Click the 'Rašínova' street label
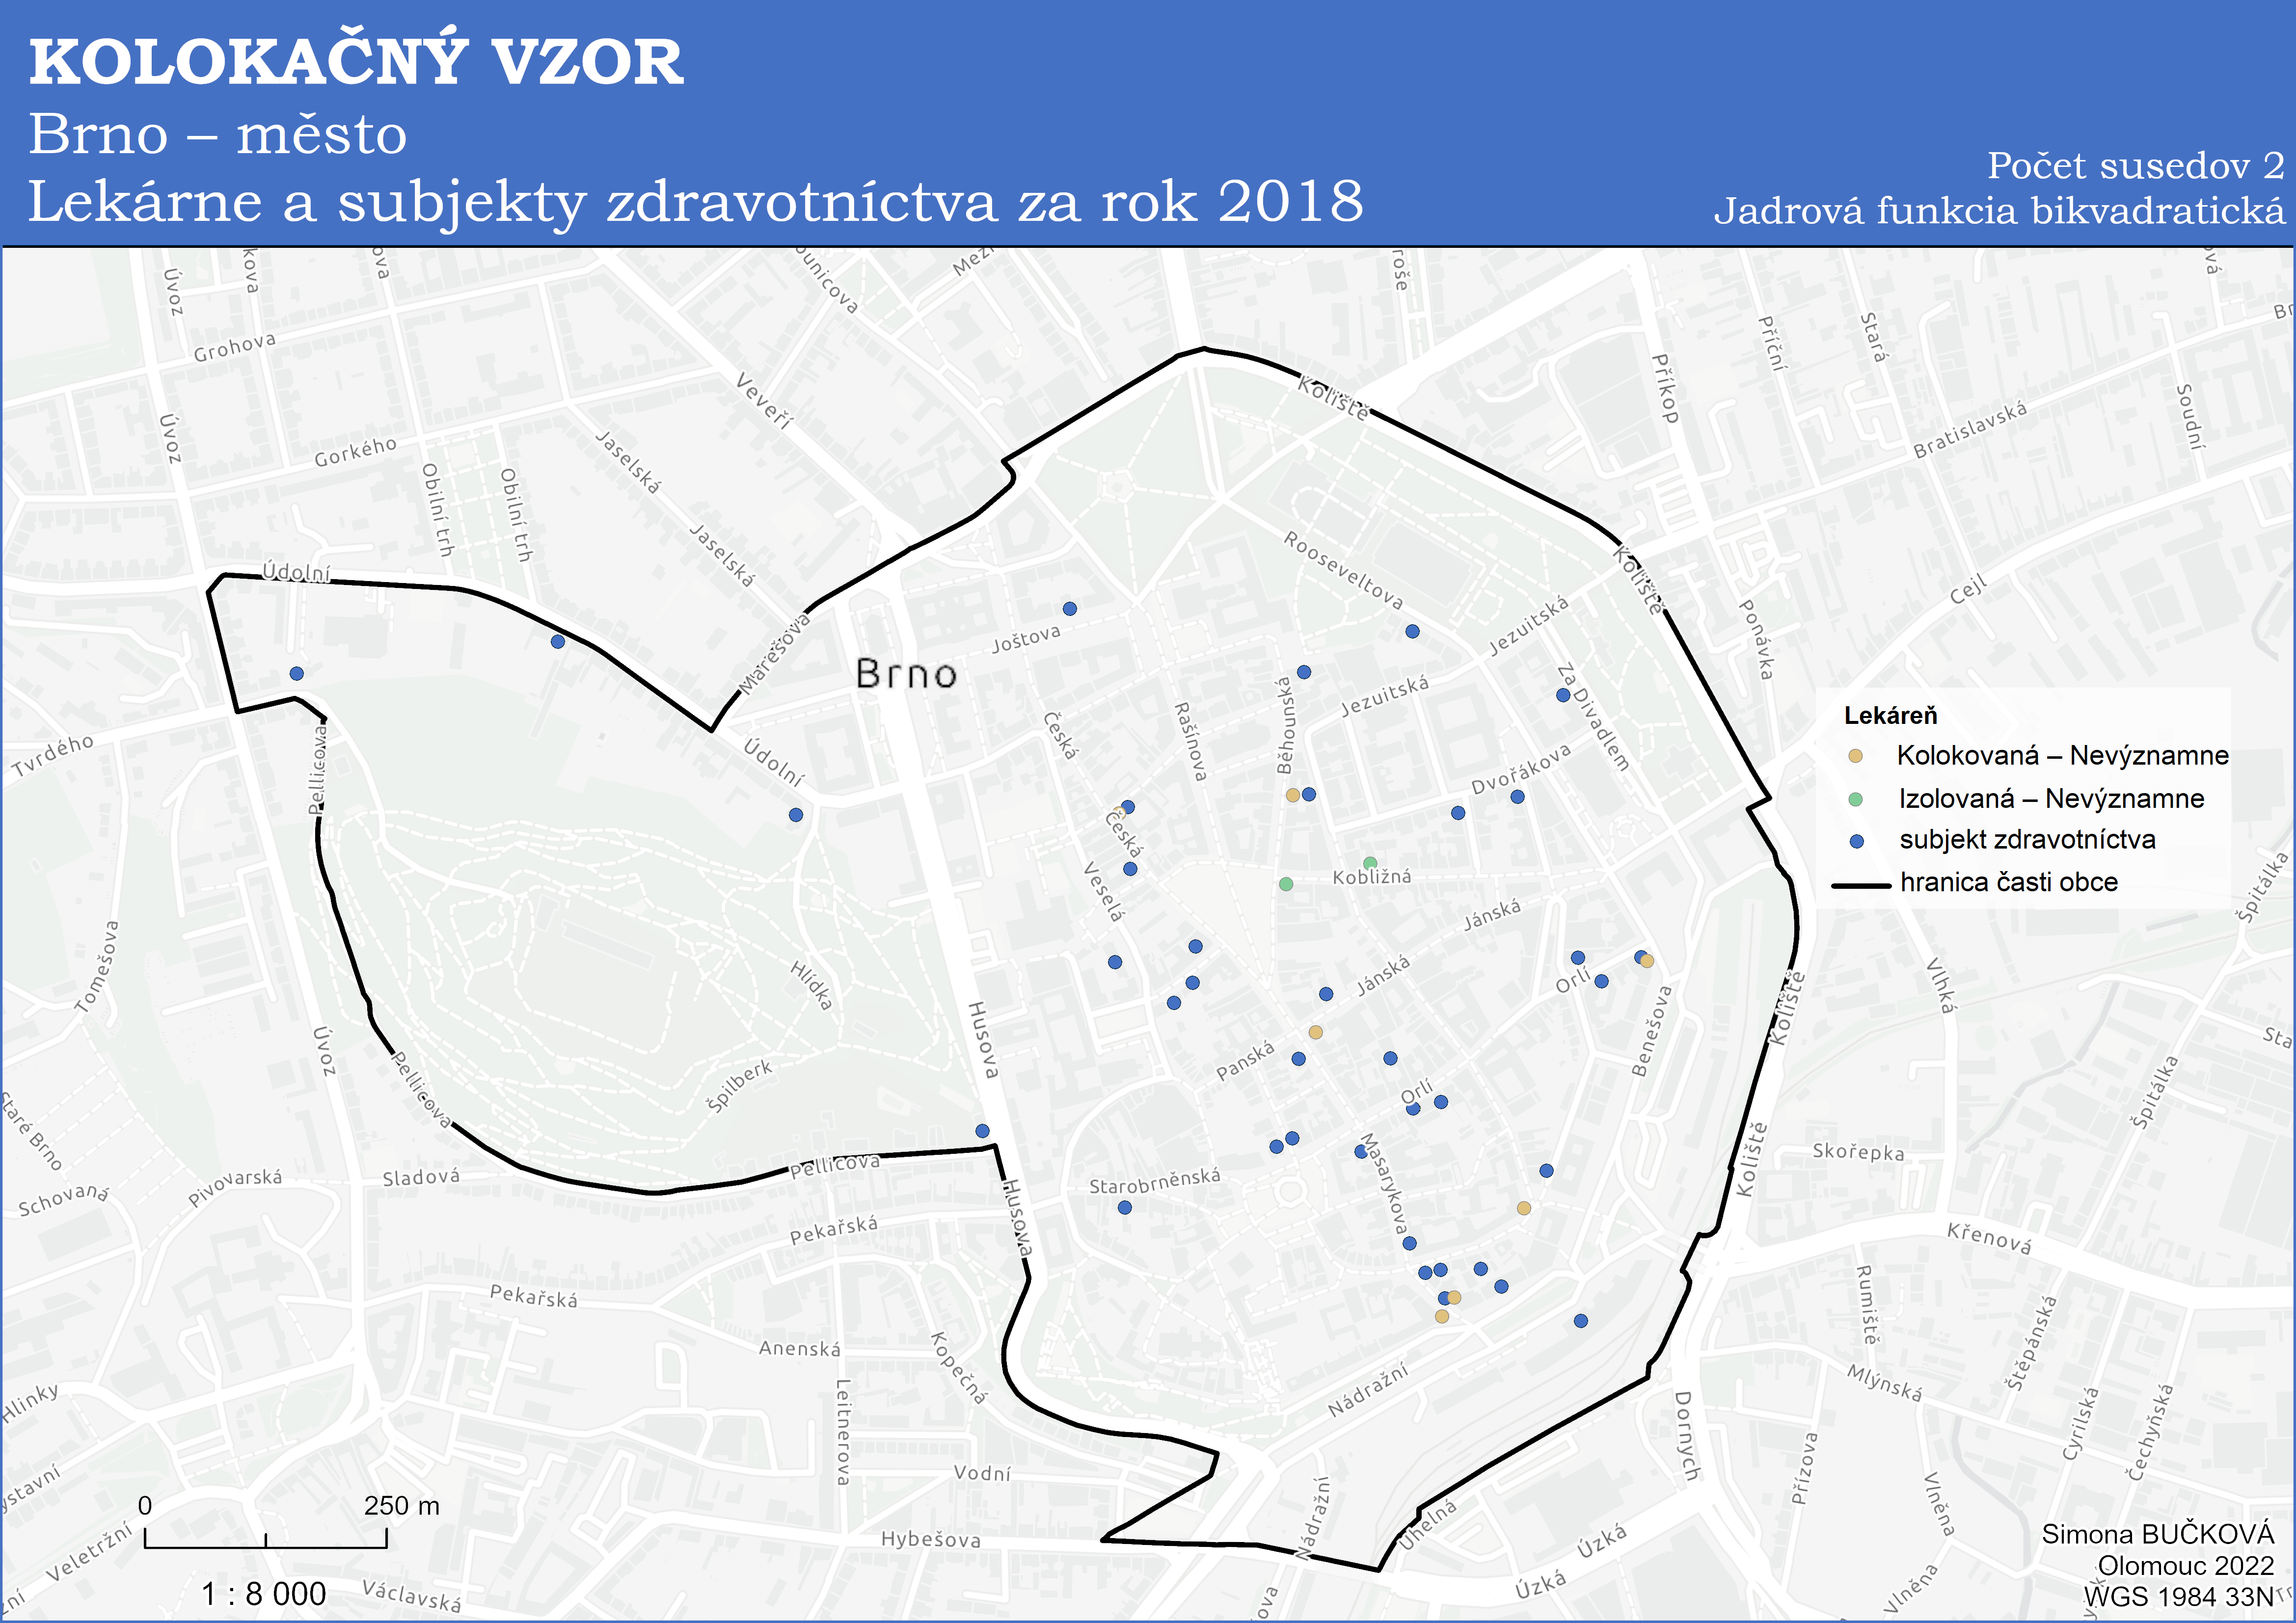Screen dimensions: 2296x1623 click(x=1190, y=741)
